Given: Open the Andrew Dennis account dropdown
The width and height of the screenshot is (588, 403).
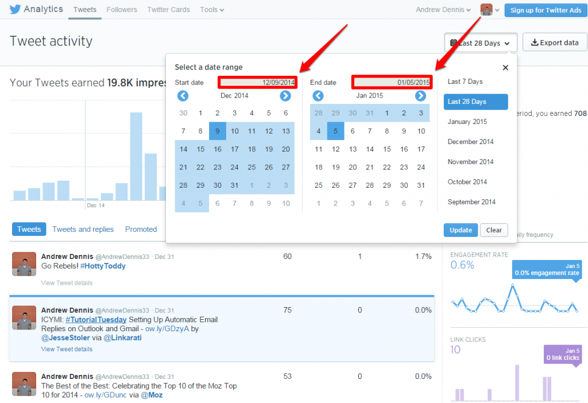Looking at the screenshot, I should pyautogui.click(x=444, y=10).
